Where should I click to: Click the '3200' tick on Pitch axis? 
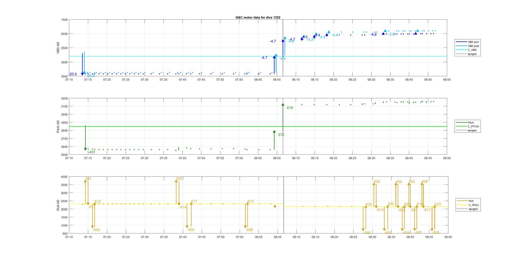[64, 99]
